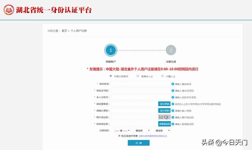The height and width of the screenshot is (150, 252).
Task: Click the 注册 submit button
Action: click(x=139, y=143)
